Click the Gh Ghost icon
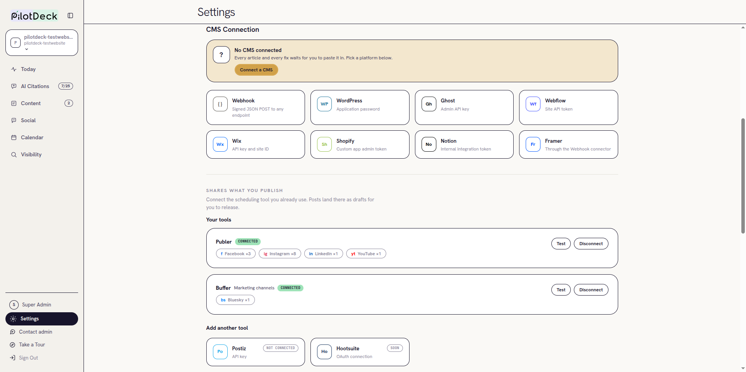Image resolution: width=746 pixels, height=372 pixels. click(429, 104)
